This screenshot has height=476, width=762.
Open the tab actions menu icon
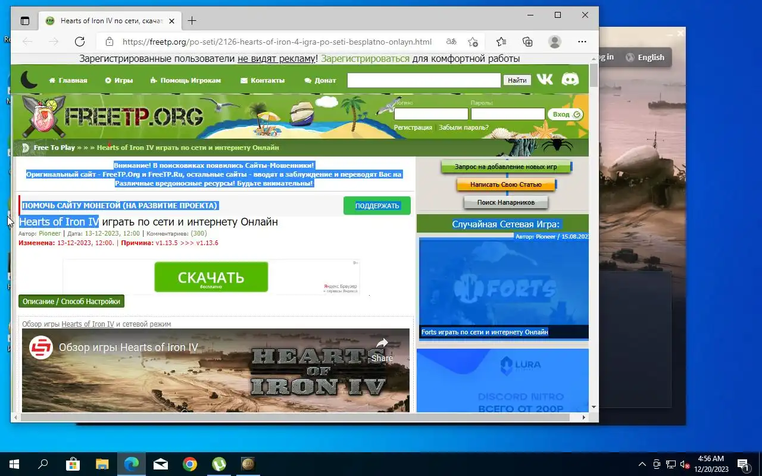pyautogui.click(x=25, y=21)
